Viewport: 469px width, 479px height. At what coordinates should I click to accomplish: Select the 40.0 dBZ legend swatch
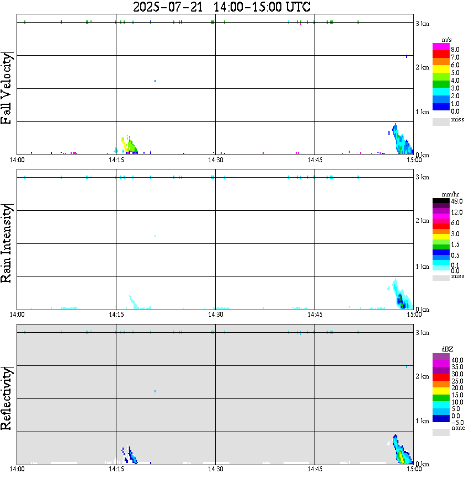coord(441,357)
